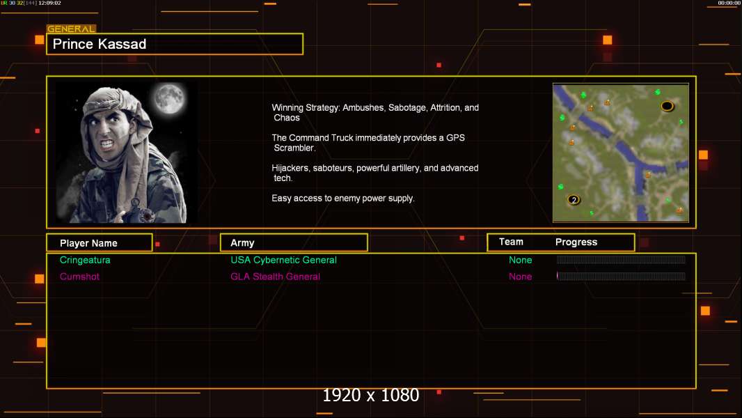This screenshot has height=418, width=742.
Task: Open the map preview thumbnail
Action: (620, 153)
